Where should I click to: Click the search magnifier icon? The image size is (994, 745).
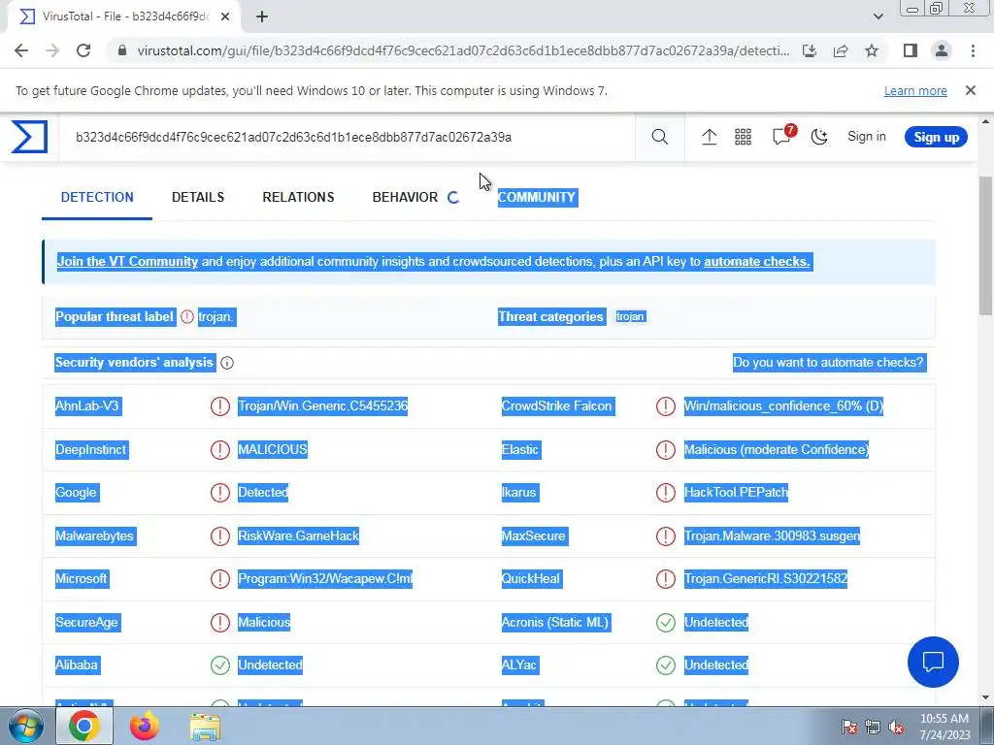click(659, 137)
